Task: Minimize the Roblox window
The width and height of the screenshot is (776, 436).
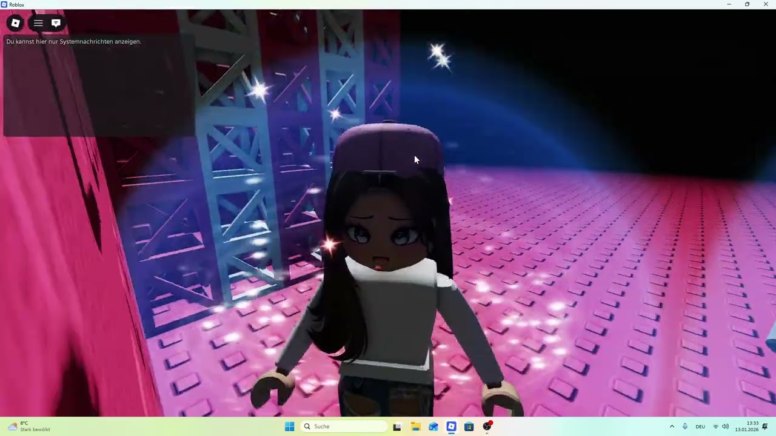Action: [729, 4]
